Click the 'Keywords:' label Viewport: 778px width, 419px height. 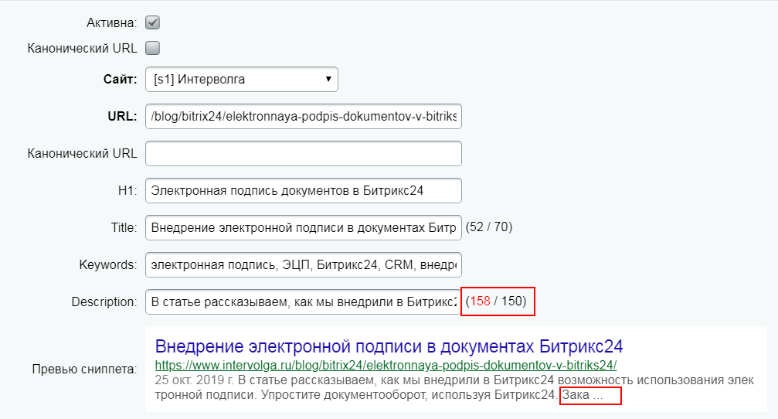(x=108, y=264)
